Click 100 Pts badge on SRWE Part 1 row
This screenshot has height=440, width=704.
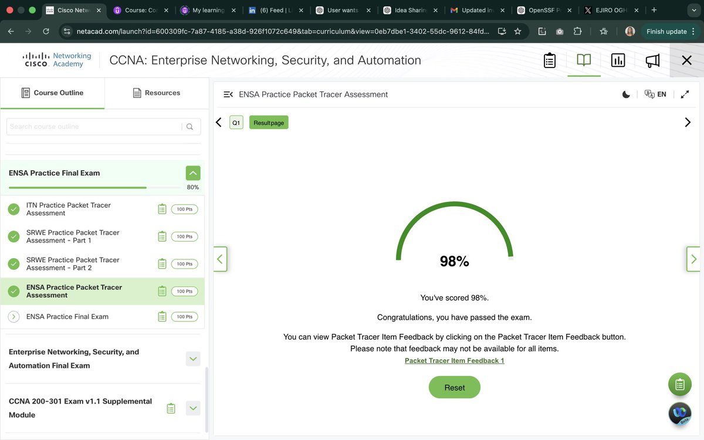(185, 236)
